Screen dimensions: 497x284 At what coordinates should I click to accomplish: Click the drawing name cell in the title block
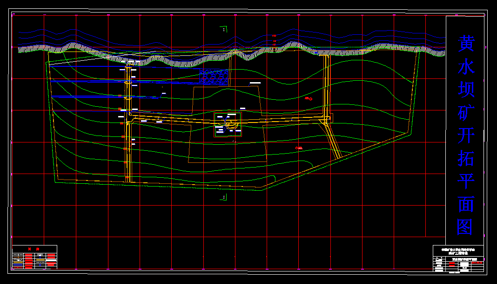click(465, 259)
